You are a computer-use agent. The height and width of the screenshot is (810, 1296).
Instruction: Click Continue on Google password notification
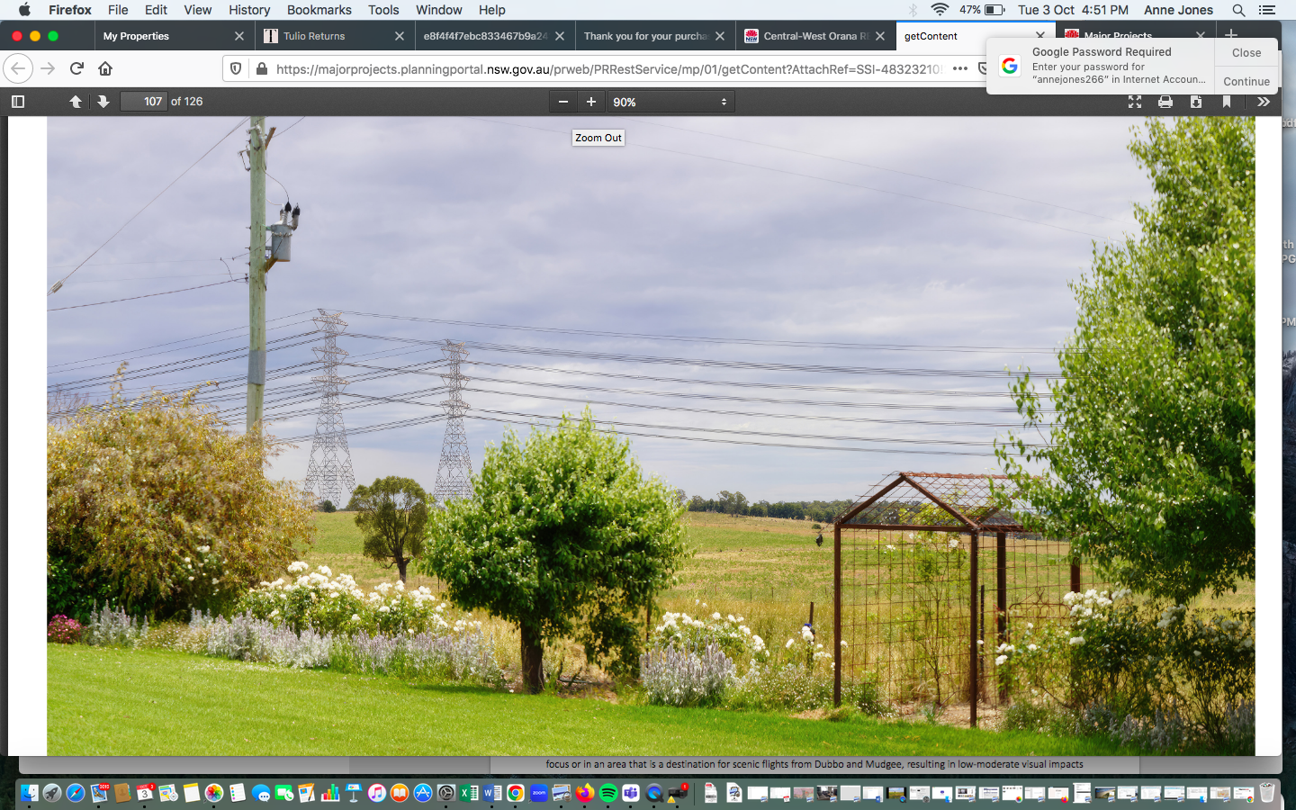tap(1246, 81)
